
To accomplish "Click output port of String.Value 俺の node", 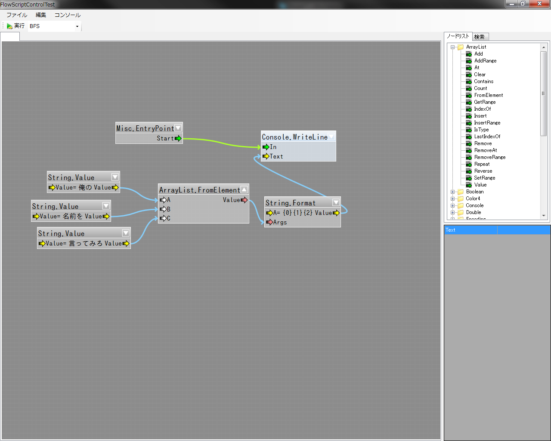I will point(115,187).
